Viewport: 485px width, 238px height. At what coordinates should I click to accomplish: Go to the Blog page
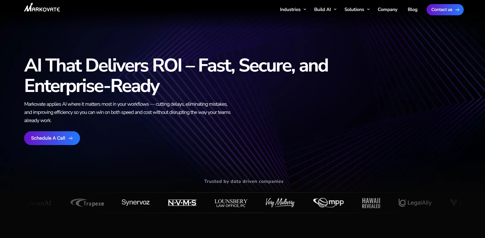coord(412,9)
